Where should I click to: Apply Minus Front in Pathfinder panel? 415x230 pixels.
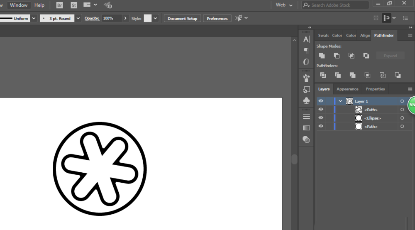click(x=337, y=56)
